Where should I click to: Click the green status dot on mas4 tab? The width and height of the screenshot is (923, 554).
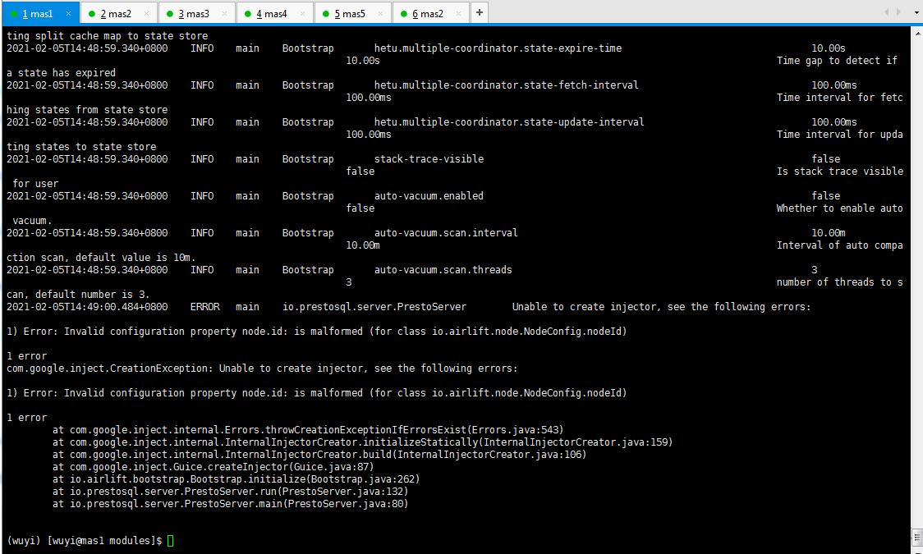(x=248, y=13)
